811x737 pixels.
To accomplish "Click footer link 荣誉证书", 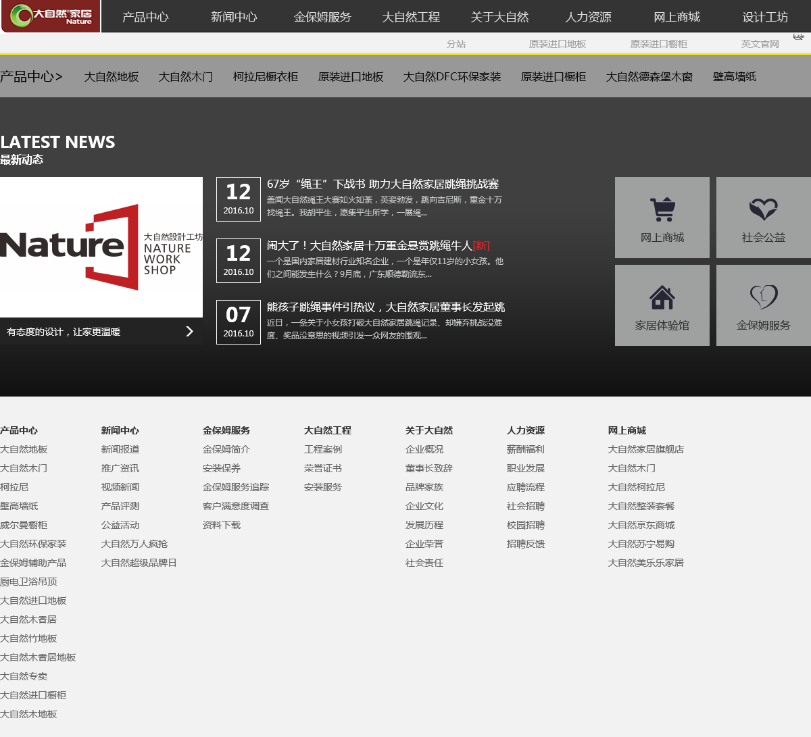I will coord(323,468).
